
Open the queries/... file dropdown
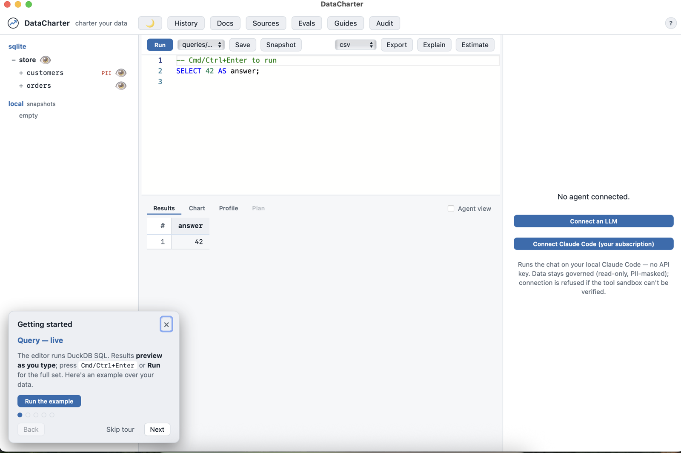(x=201, y=45)
